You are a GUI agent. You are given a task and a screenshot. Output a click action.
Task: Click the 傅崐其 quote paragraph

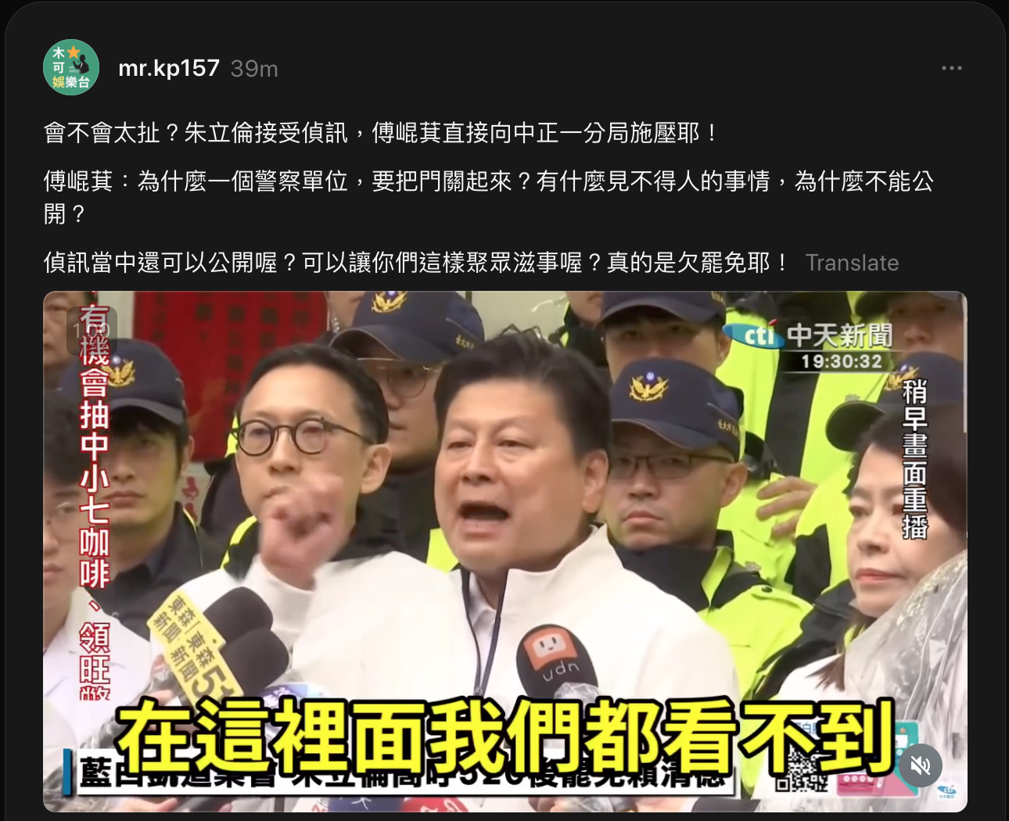tap(489, 197)
